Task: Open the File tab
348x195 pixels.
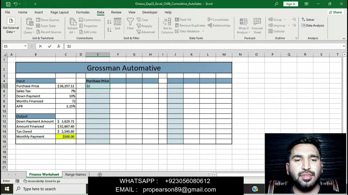Action: click(x=8, y=12)
